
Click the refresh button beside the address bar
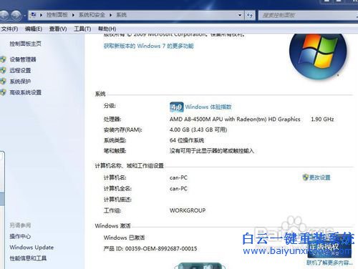point(250,15)
